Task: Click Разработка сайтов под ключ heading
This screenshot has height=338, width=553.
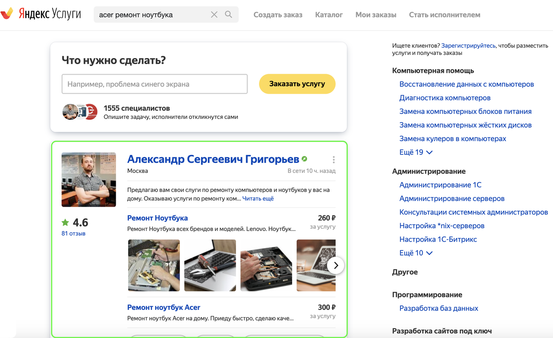Action: (x=442, y=331)
